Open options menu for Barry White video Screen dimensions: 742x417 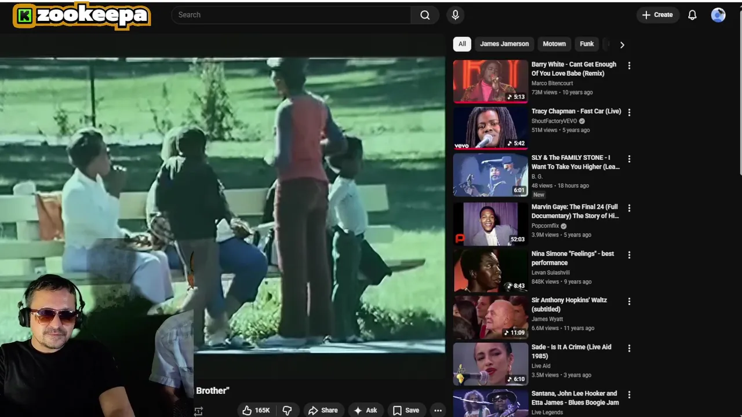(x=629, y=65)
